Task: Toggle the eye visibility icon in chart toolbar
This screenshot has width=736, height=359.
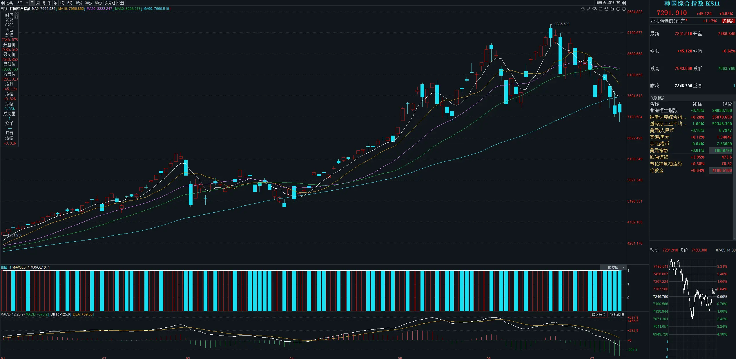Action: pyautogui.click(x=595, y=9)
